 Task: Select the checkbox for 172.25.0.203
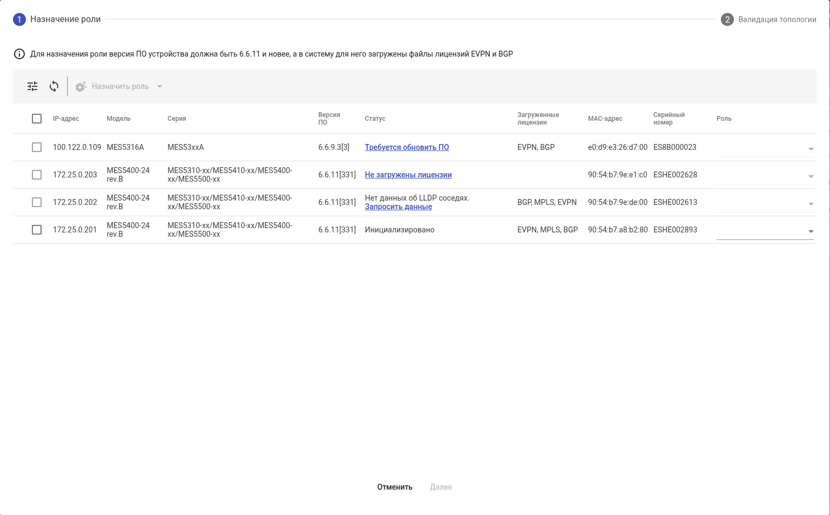pos(37,175)
